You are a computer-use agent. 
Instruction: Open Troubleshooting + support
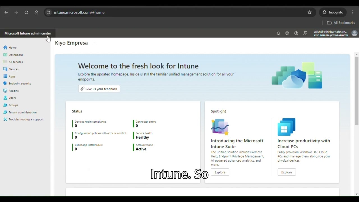point(23,120)
